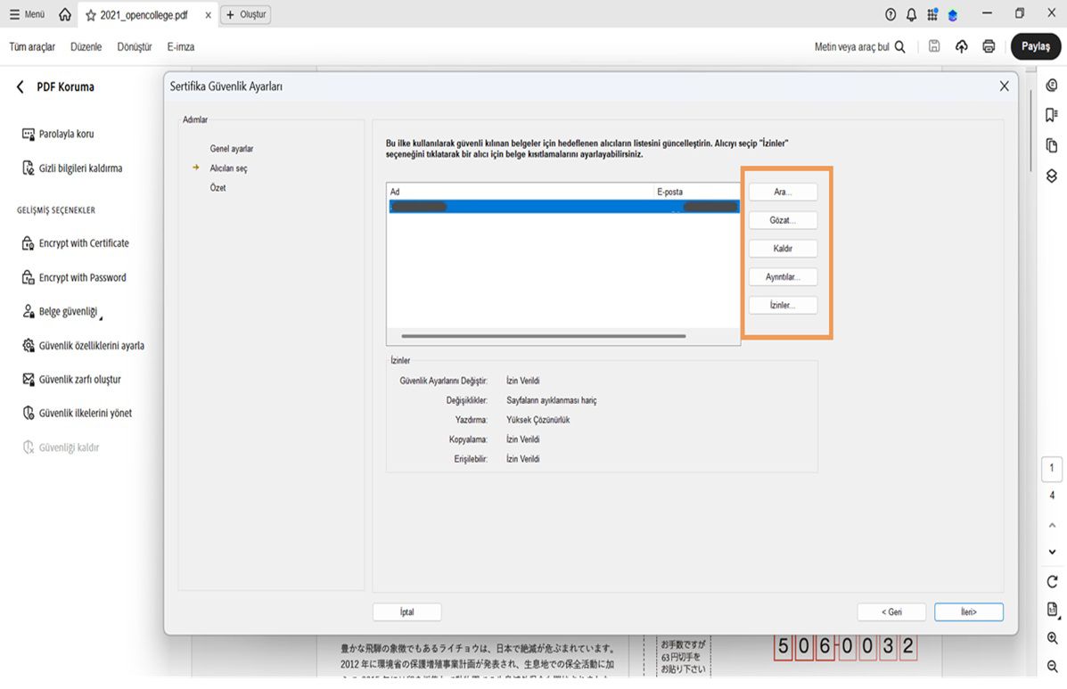Click the zoom in magnifier icon

[x=1052, y=639]
